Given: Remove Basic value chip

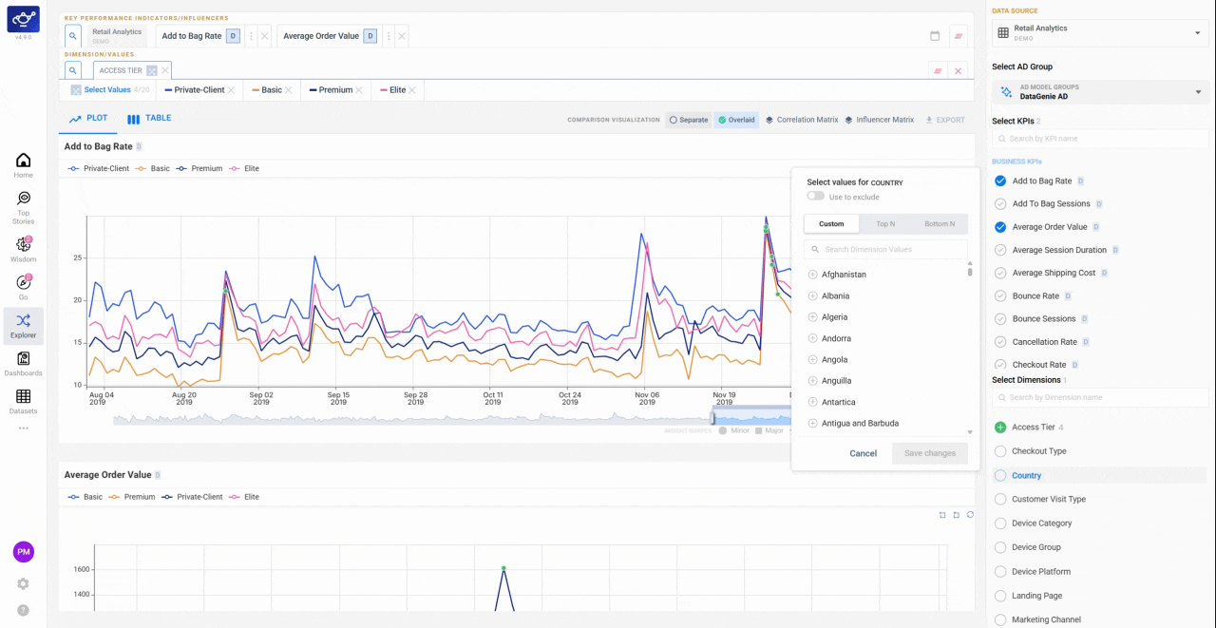Looking at the screenshot, I should pos(288,90).
